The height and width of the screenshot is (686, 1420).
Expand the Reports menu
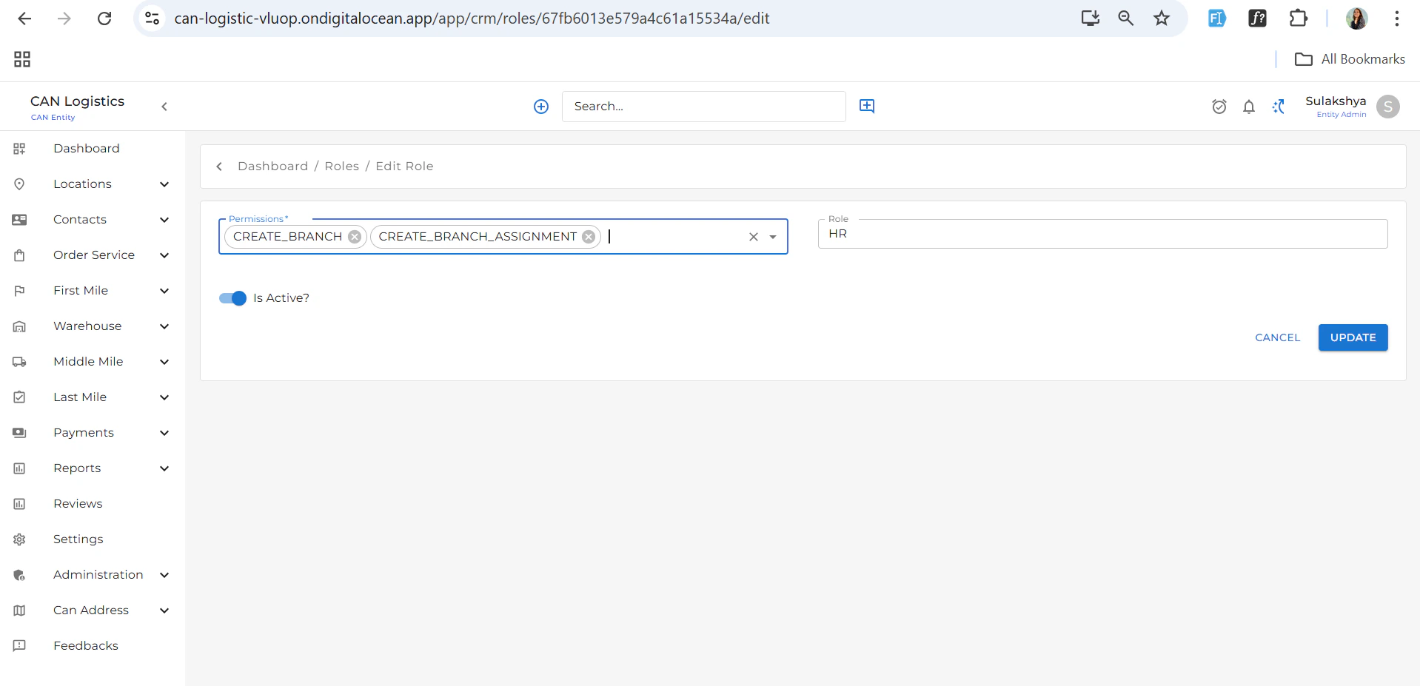[93, 468]
